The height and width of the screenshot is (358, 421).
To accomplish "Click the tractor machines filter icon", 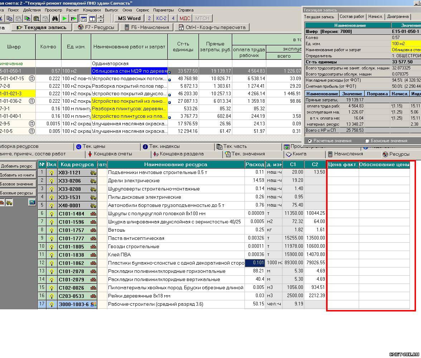I will pos(9,203).
